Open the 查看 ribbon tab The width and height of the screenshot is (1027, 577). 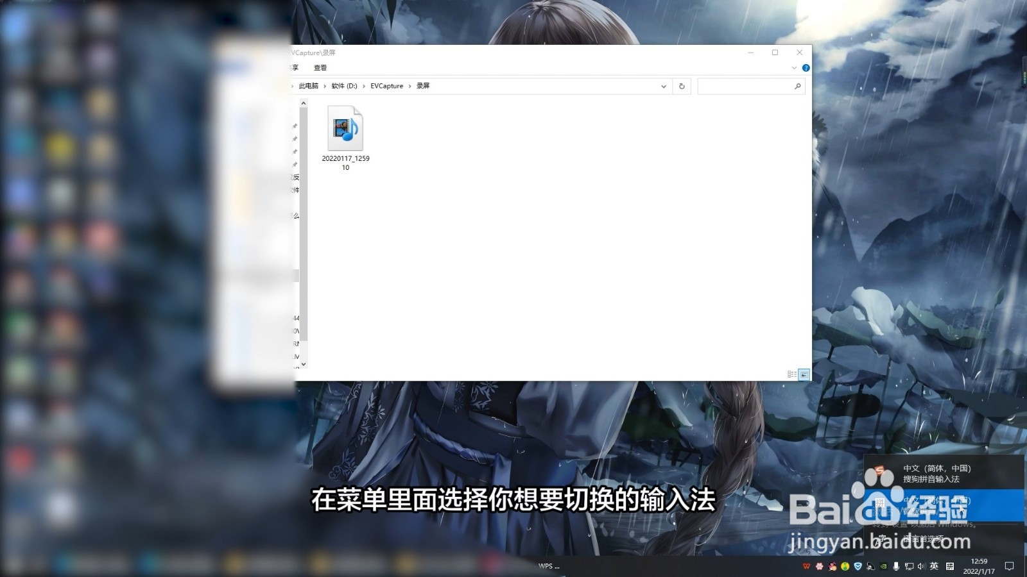coord(320,67)
